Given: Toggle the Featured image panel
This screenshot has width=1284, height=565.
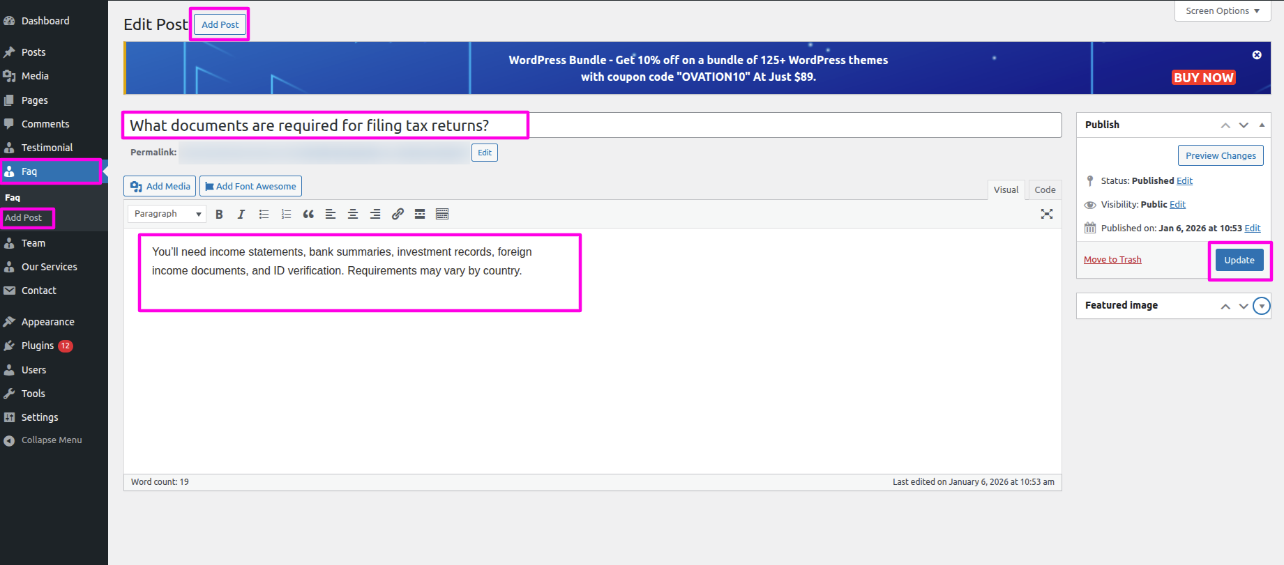Looking at the screenshot, I should 1262,306.
